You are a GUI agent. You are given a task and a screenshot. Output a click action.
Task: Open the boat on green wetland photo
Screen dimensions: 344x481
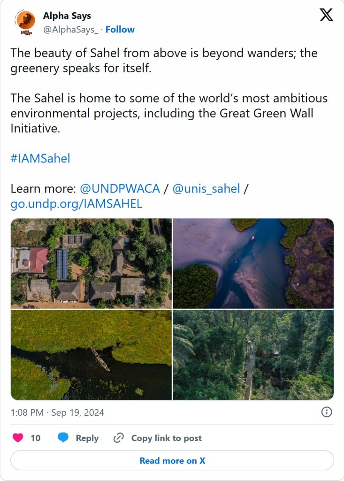92,355
